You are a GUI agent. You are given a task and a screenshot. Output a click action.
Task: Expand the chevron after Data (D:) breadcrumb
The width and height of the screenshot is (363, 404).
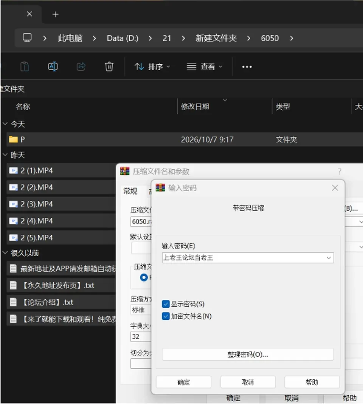click(x=150, y=39)
